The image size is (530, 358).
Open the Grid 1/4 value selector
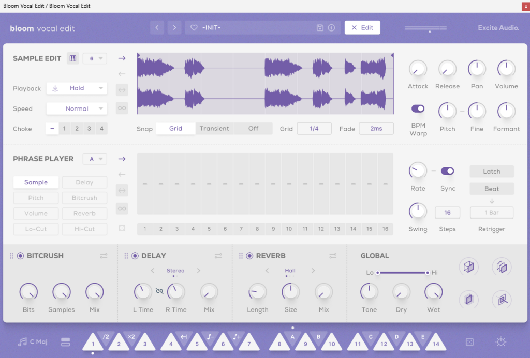(x=314, y=129)
